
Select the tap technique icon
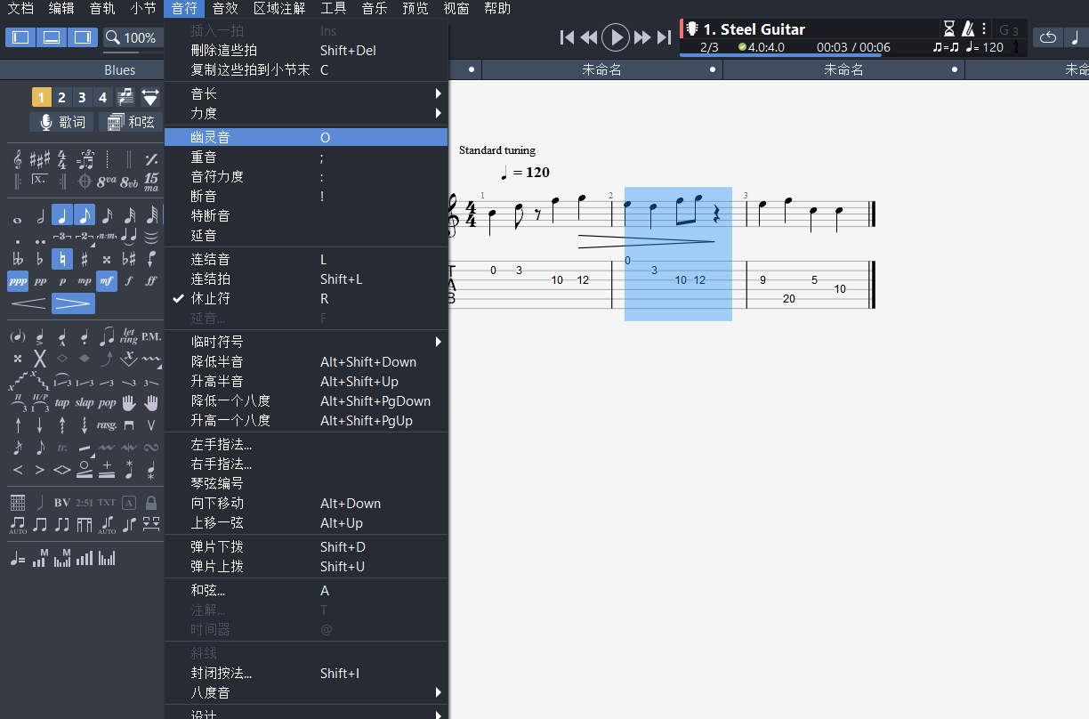[x=63, y=402]
